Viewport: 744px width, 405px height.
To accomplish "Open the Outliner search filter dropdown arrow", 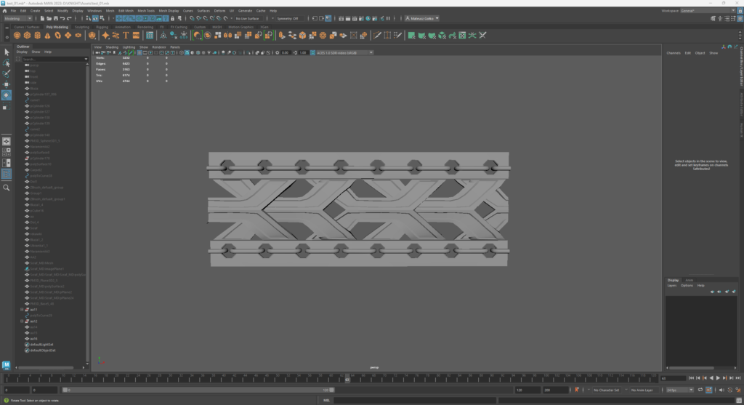I will (86, 60).
